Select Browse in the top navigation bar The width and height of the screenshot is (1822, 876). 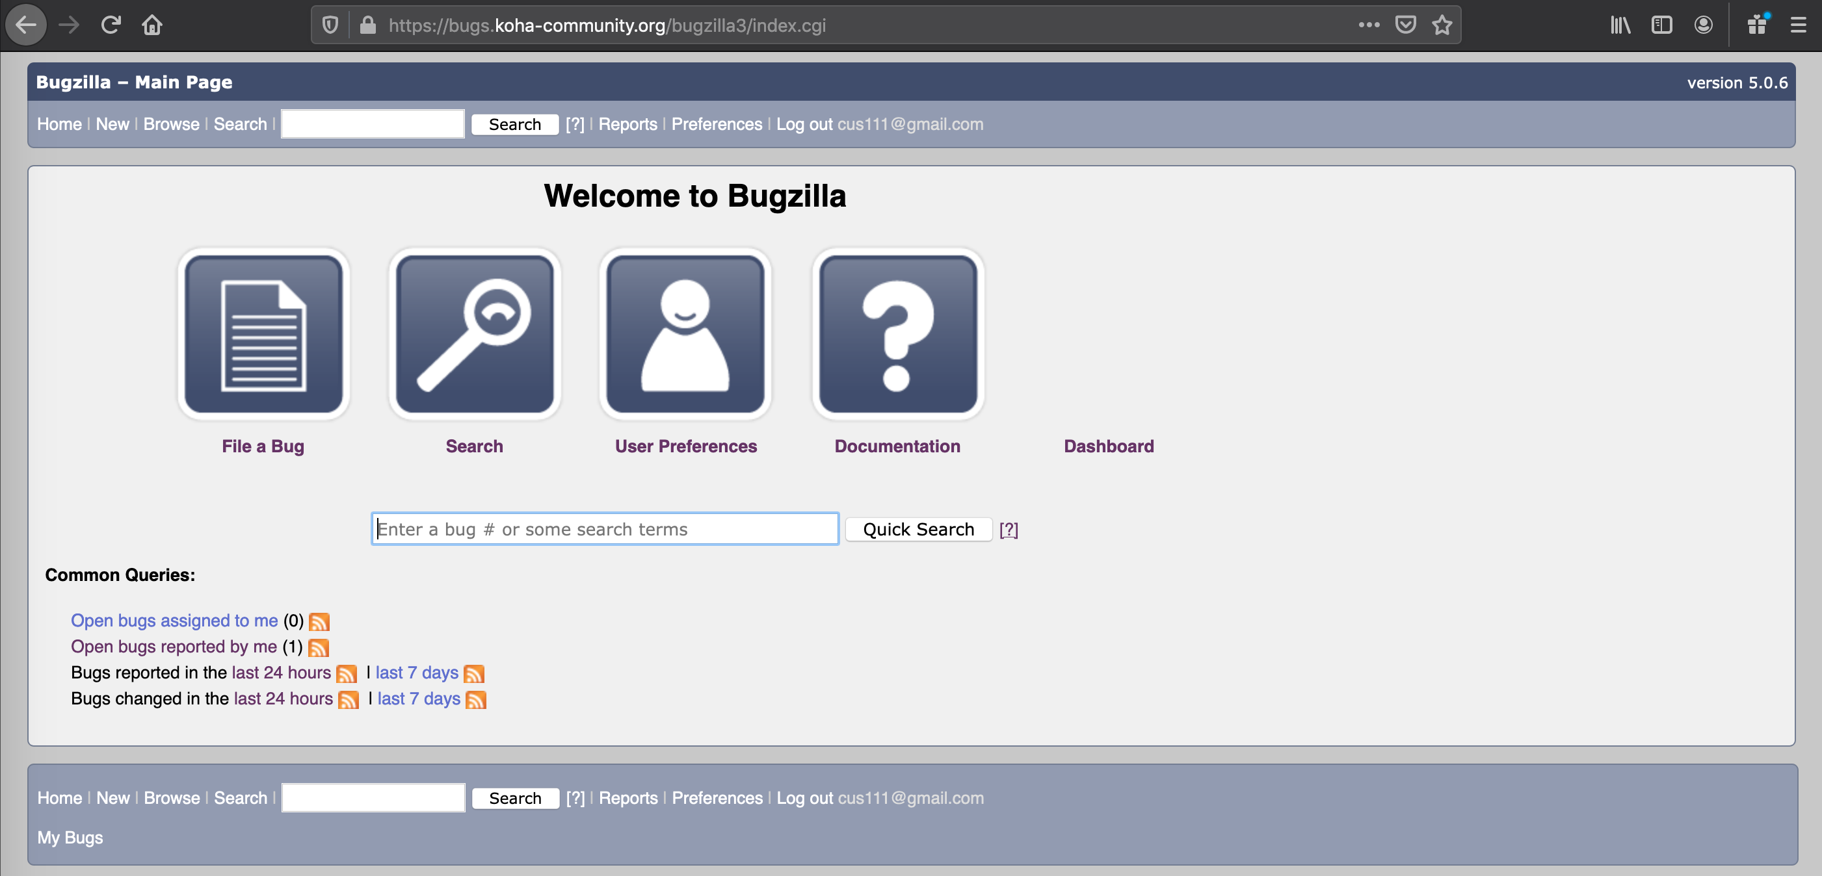tap(171, 124)
